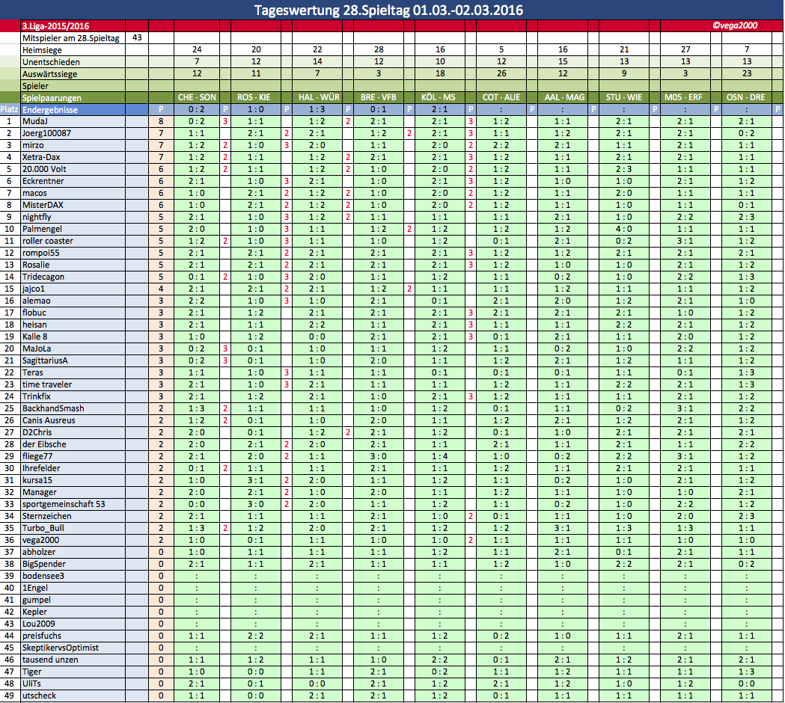Screen dimensions: 785x703
Task: Select player name SkeptikervsOptimist
Action: 61,648
